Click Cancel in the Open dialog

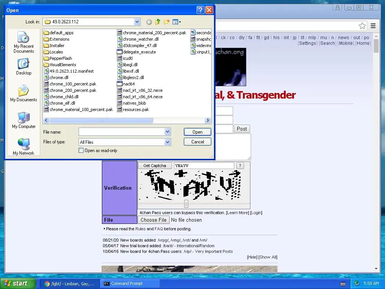[x=197, y=142]
